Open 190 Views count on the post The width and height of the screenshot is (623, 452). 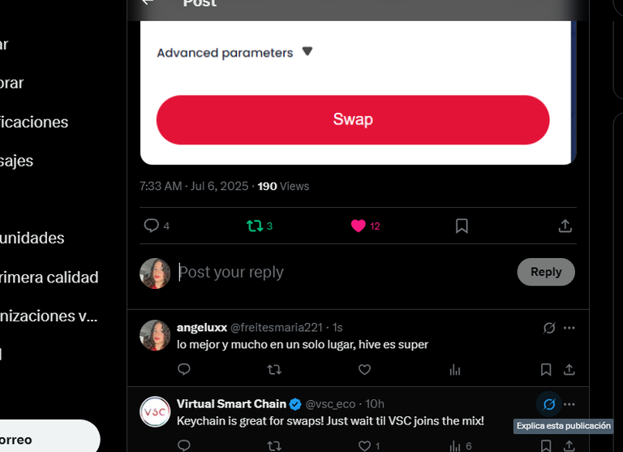coord(283,186)
